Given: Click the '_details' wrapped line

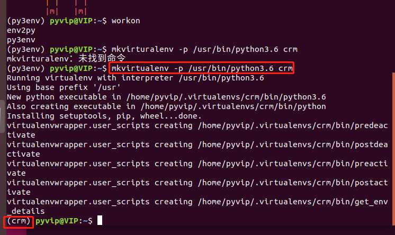Looking at the screenshot, I should [x=26, y=211].
